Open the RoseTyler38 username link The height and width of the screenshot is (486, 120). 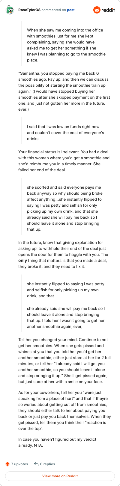click(29, 10)
